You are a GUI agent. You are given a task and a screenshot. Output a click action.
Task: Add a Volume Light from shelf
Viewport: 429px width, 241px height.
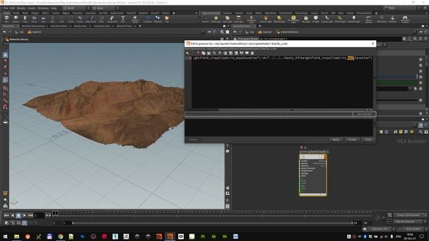point(265,19)
